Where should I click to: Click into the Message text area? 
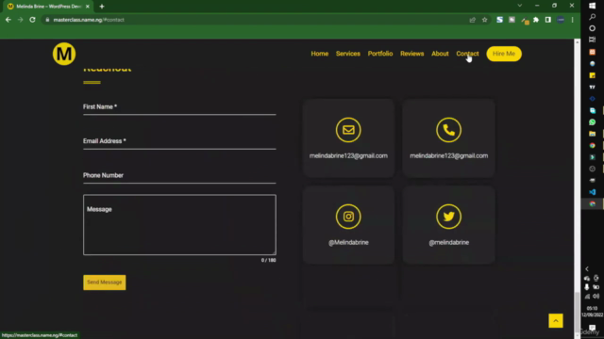pyautogui.click(x=179, y=225)
